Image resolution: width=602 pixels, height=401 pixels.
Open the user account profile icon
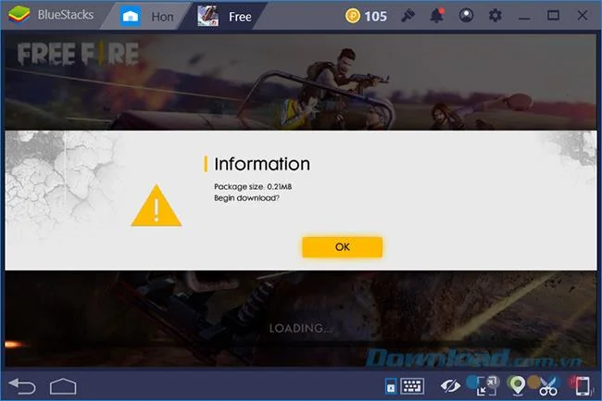(x=466, y=16)
